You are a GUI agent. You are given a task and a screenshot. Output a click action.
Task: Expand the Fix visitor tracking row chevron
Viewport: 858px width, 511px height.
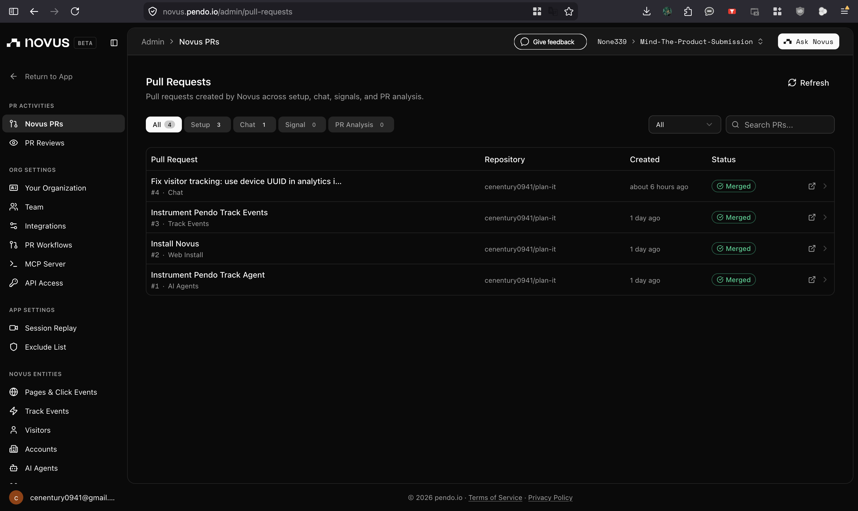tap(825, 186)
